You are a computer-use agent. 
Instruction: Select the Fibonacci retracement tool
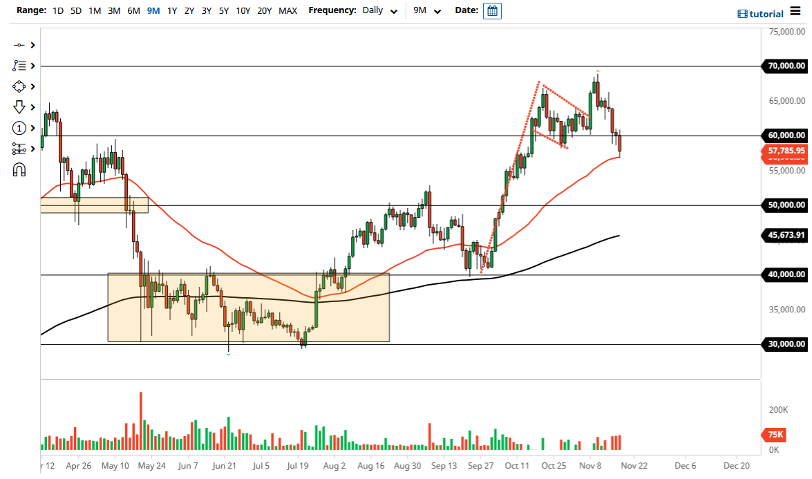pyautogui.click(x=19, y=149)
